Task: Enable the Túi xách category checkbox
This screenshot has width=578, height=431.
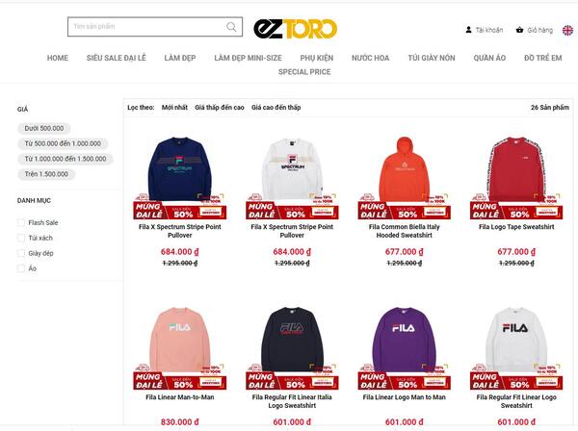Action: 21,238
